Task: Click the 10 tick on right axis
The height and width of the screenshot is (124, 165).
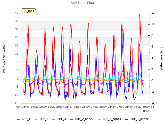Action: (x=153, y=24)
